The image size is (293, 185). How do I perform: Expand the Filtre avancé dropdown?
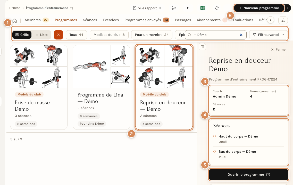coord(268,35)
